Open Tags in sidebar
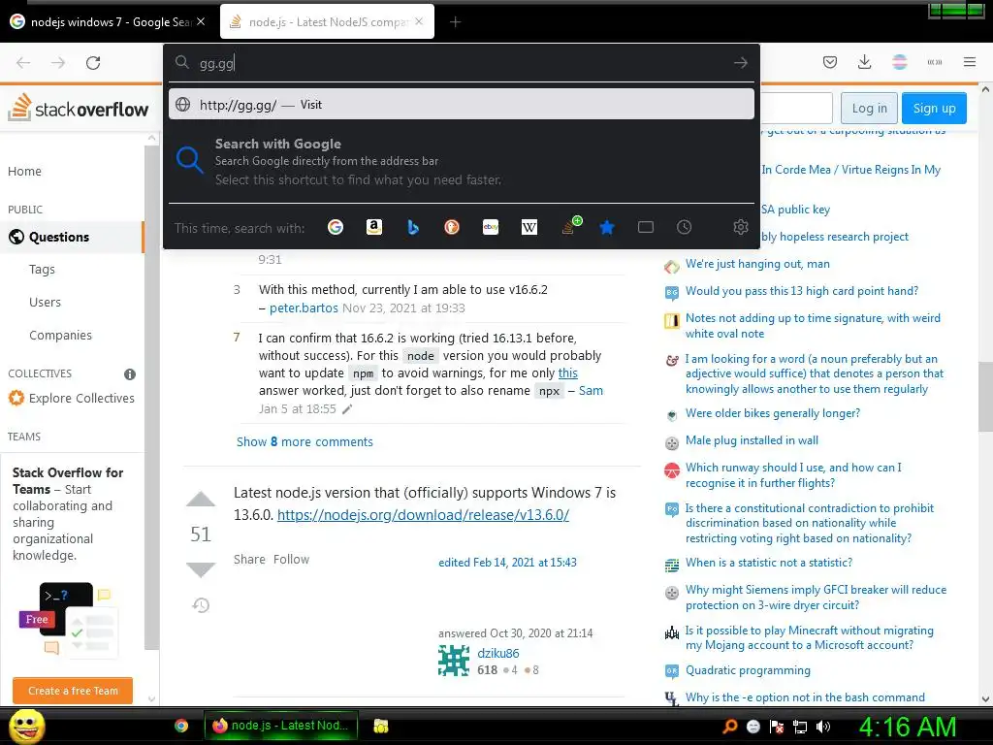This screenshot has height=745, width=993. point(42,270)
